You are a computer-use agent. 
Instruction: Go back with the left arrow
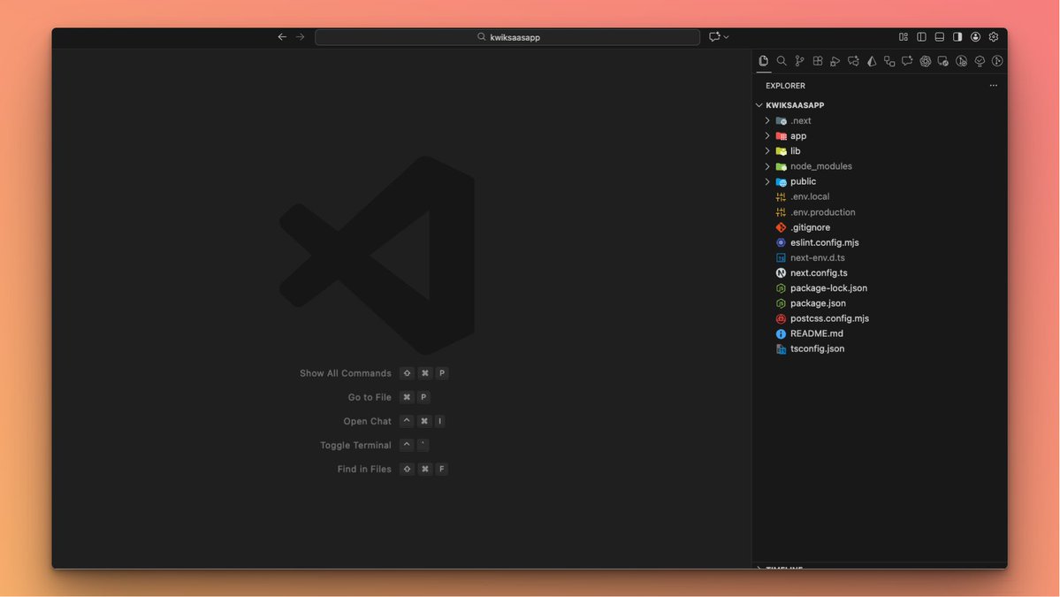[x=282, y=37]
